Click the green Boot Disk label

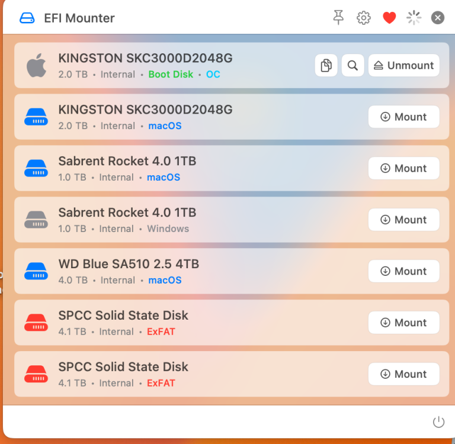[171, 74]
